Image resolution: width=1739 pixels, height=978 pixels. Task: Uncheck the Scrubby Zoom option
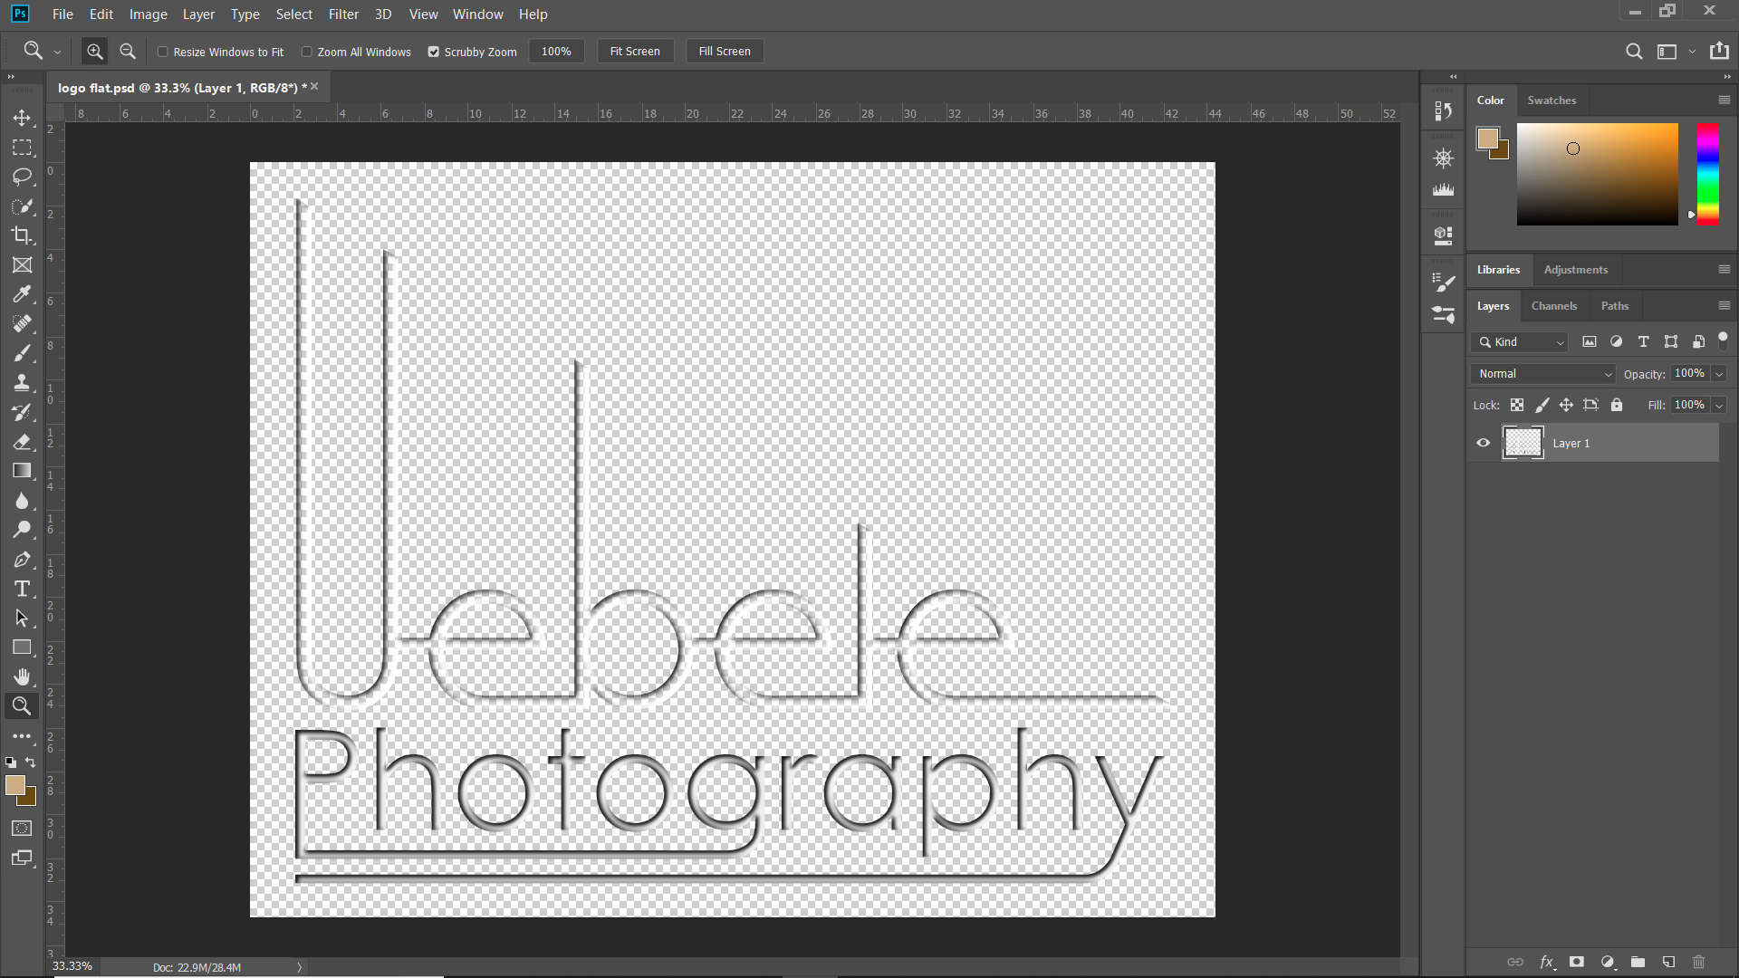[x=434, y=52]
